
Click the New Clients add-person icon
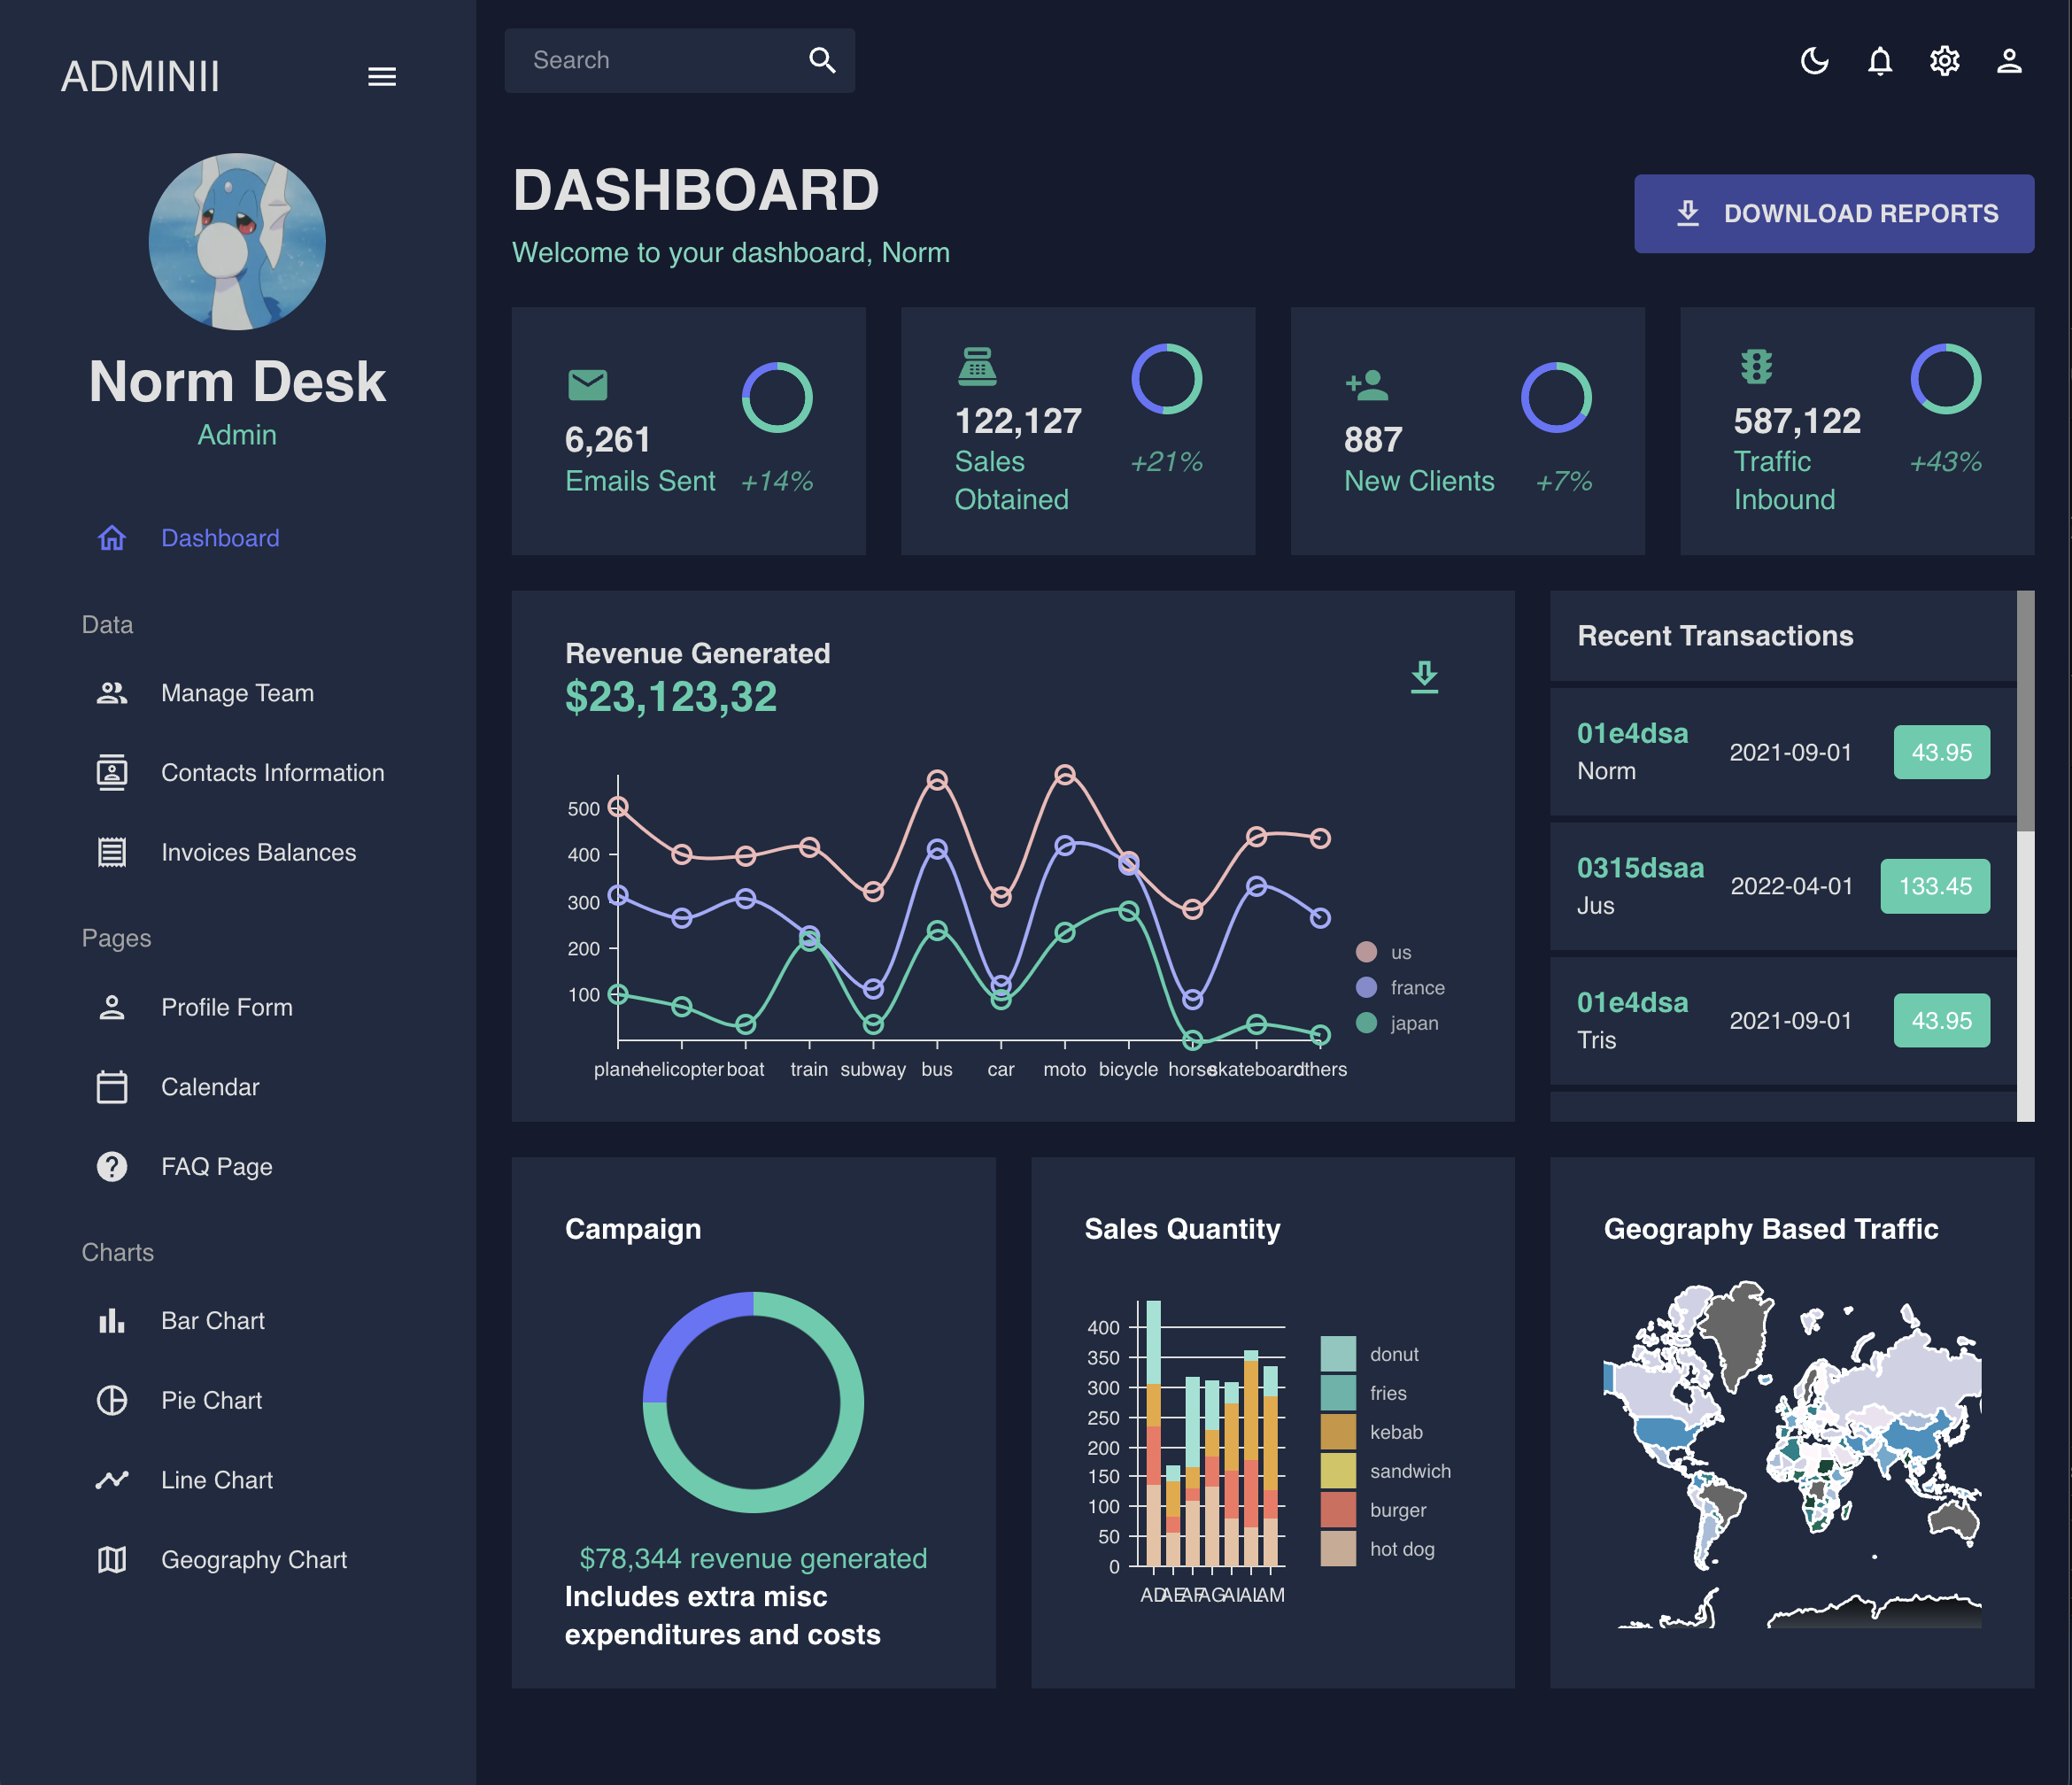tap(1367, 385)
